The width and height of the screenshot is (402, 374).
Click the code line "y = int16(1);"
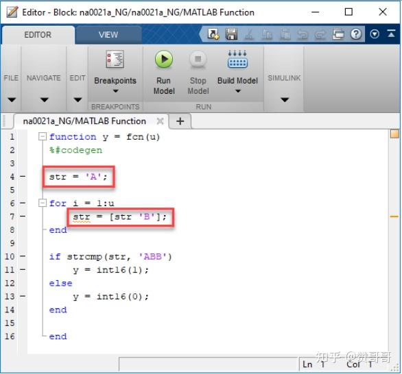(x=110, y=270)
